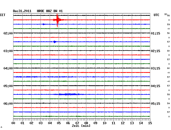Click the x-axis "01" minute tick label
Image resolution: width=171 pixels, height=130 pixels.
22,123
